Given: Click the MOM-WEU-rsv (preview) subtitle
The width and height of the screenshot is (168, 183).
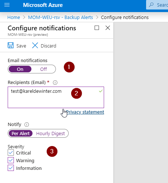Looking at the screenshot, I should tap(28, 35).
